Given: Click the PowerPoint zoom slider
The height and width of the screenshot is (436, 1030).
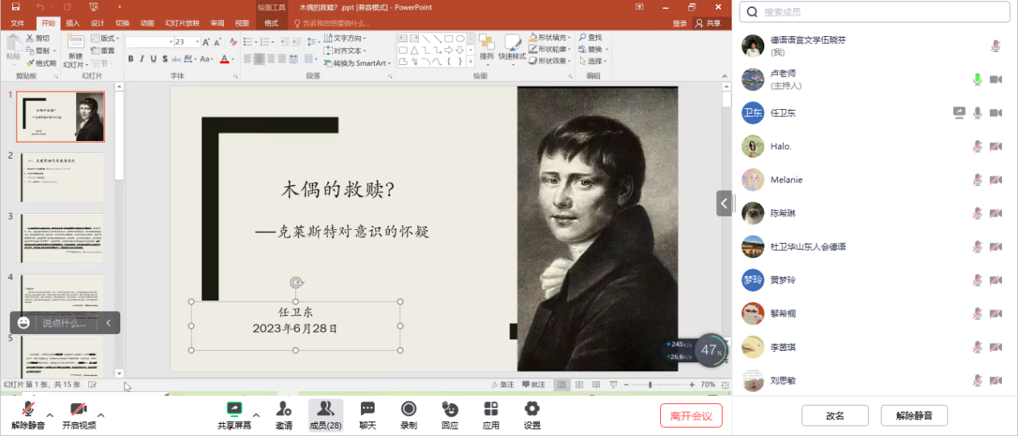Looking at the screenshot, I should pyautogui.click(x=650, y=385).
